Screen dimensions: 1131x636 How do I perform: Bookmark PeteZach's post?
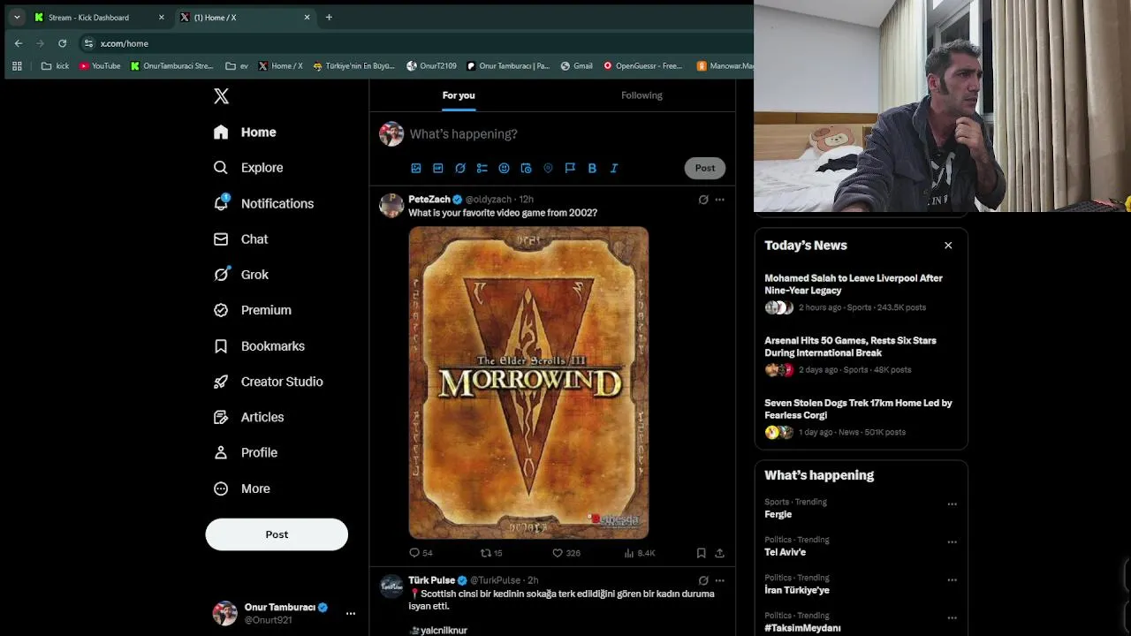pyautogui.click(x=701, y=553)
